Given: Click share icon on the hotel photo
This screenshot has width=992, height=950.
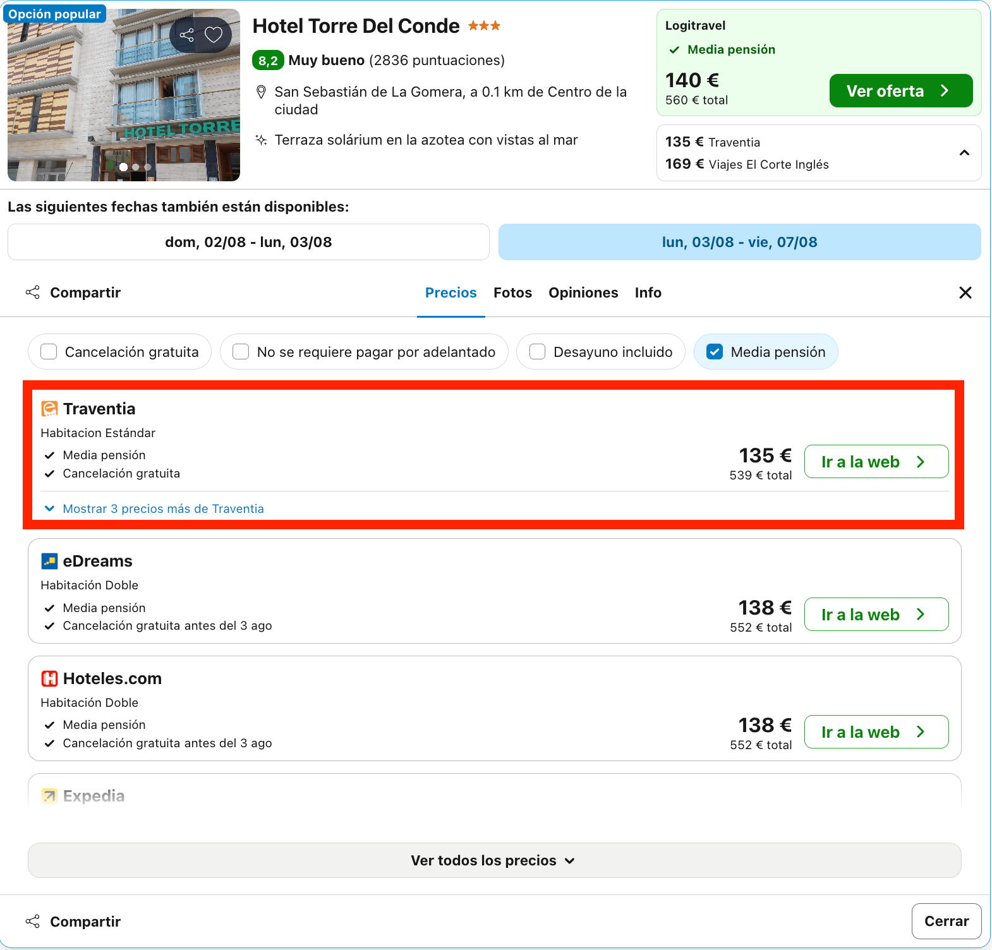Looking at the screenshot, I should click(186, 35).
